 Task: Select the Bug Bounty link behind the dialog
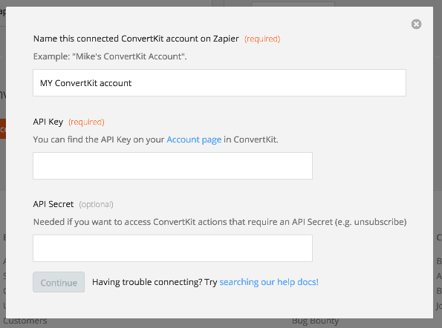315,321
